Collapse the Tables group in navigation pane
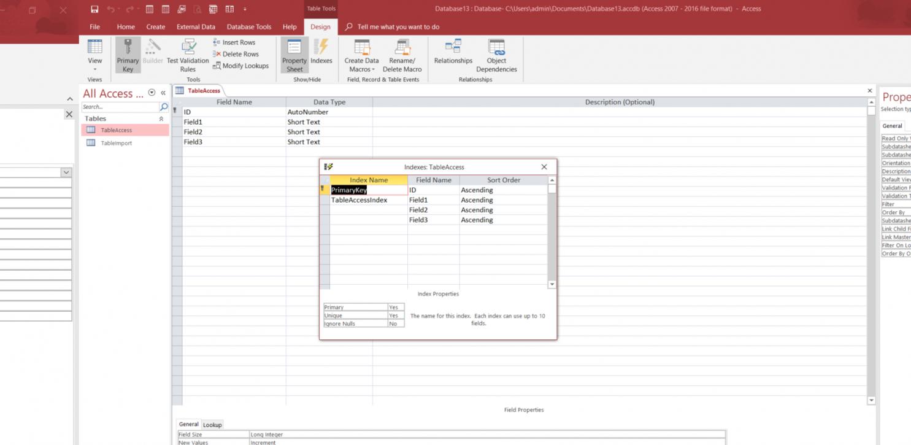This screenshot has height=445, width=911. click(x=161, y=118)
